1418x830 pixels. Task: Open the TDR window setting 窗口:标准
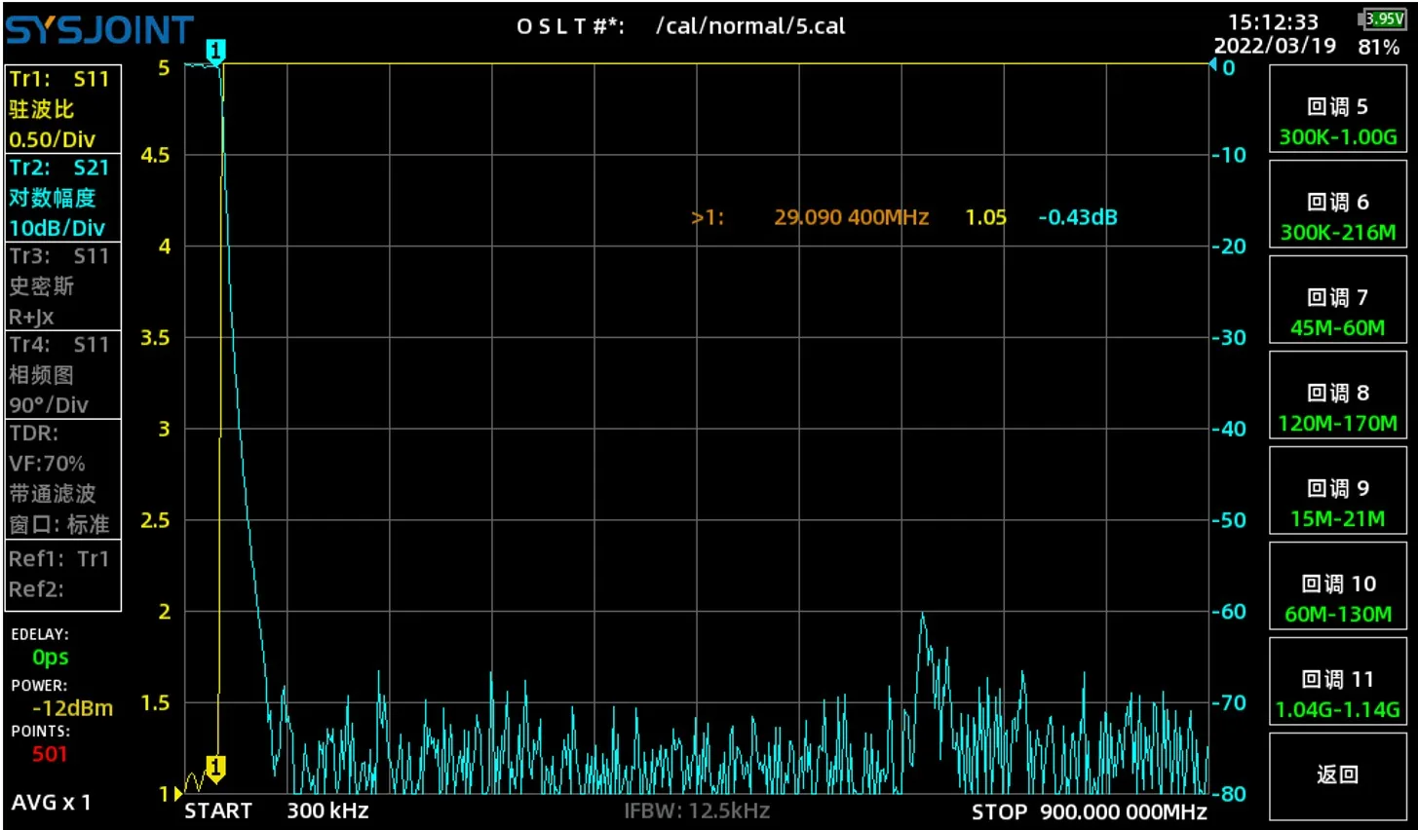click(x=60, y=524)
